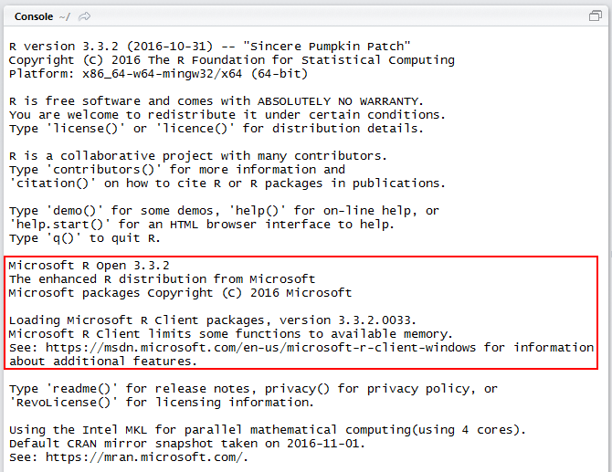Select the Console tab

[x=34, y=16]
